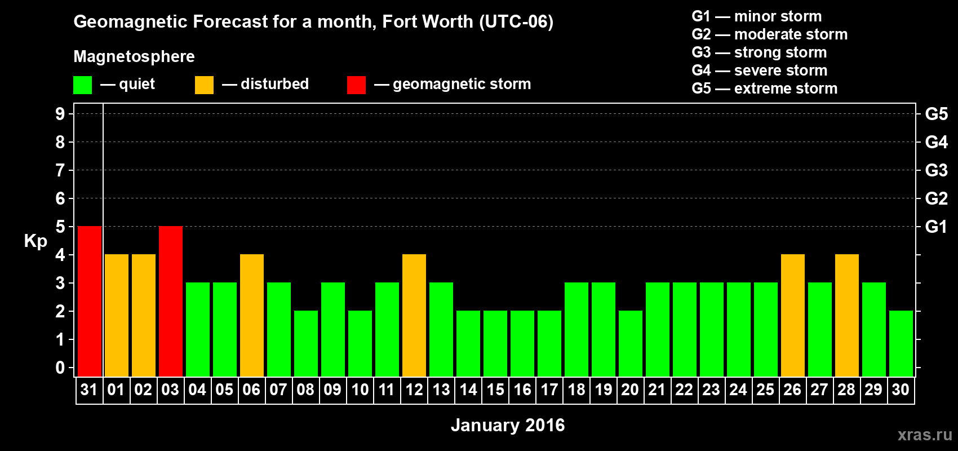
Task: Click the orange bar for day 28
Action: [x=847, y=316]
